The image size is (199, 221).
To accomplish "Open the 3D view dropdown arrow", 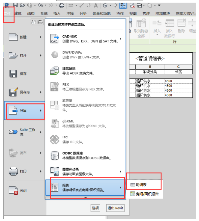I will point(110,6).
